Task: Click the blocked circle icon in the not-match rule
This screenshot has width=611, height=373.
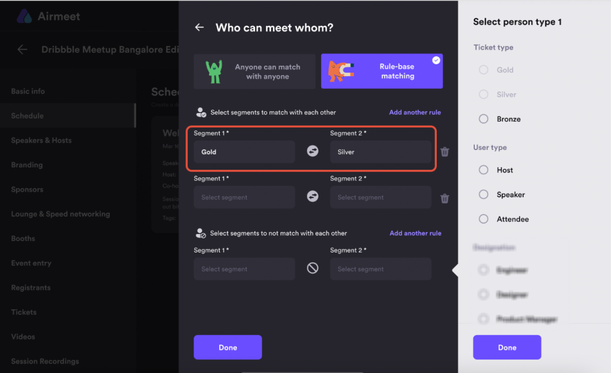Action: click(x=312, y=268)
